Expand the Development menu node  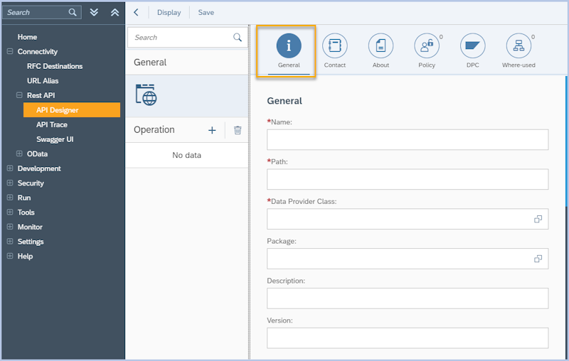click(x=10, y=168)
